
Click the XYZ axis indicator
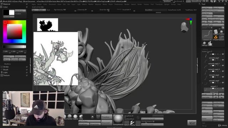[x=190, y=21]
